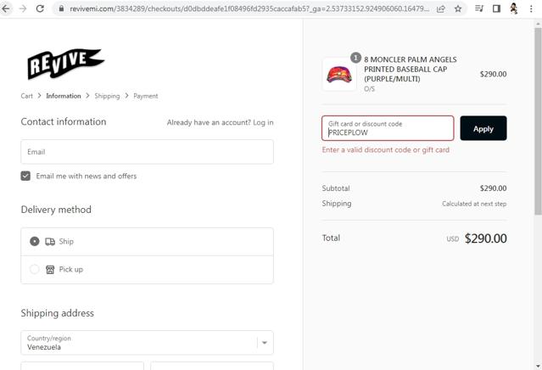
Task: Click the lock icon in address bar
Action: 61,8
